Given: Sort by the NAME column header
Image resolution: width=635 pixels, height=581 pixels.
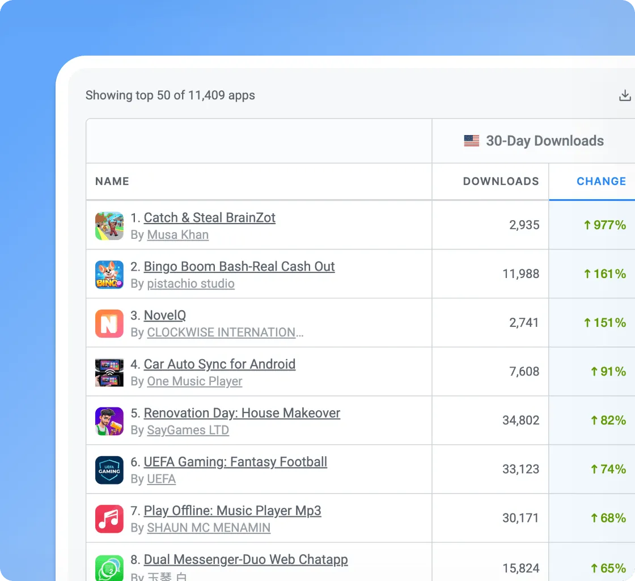Looking at the screenshot, I should (112, 181).
